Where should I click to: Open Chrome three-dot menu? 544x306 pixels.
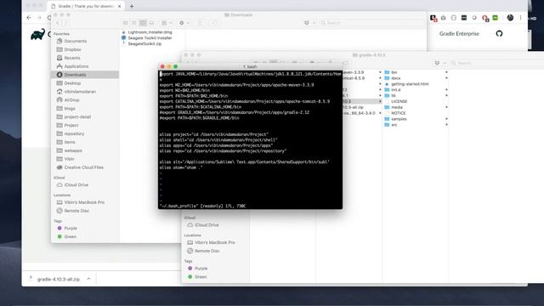point(520,18)
